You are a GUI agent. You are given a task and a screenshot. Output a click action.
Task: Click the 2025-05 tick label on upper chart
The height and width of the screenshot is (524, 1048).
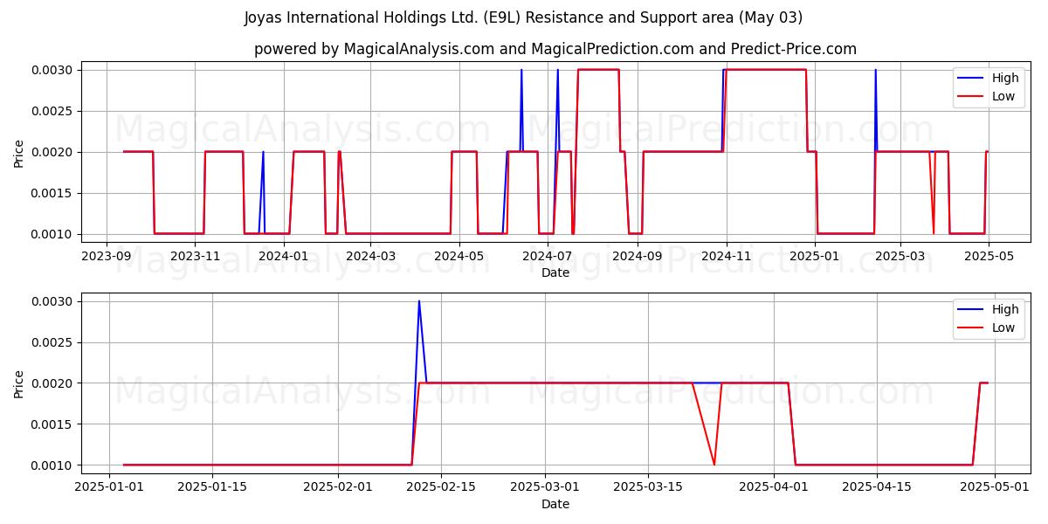tap(988, 256)
